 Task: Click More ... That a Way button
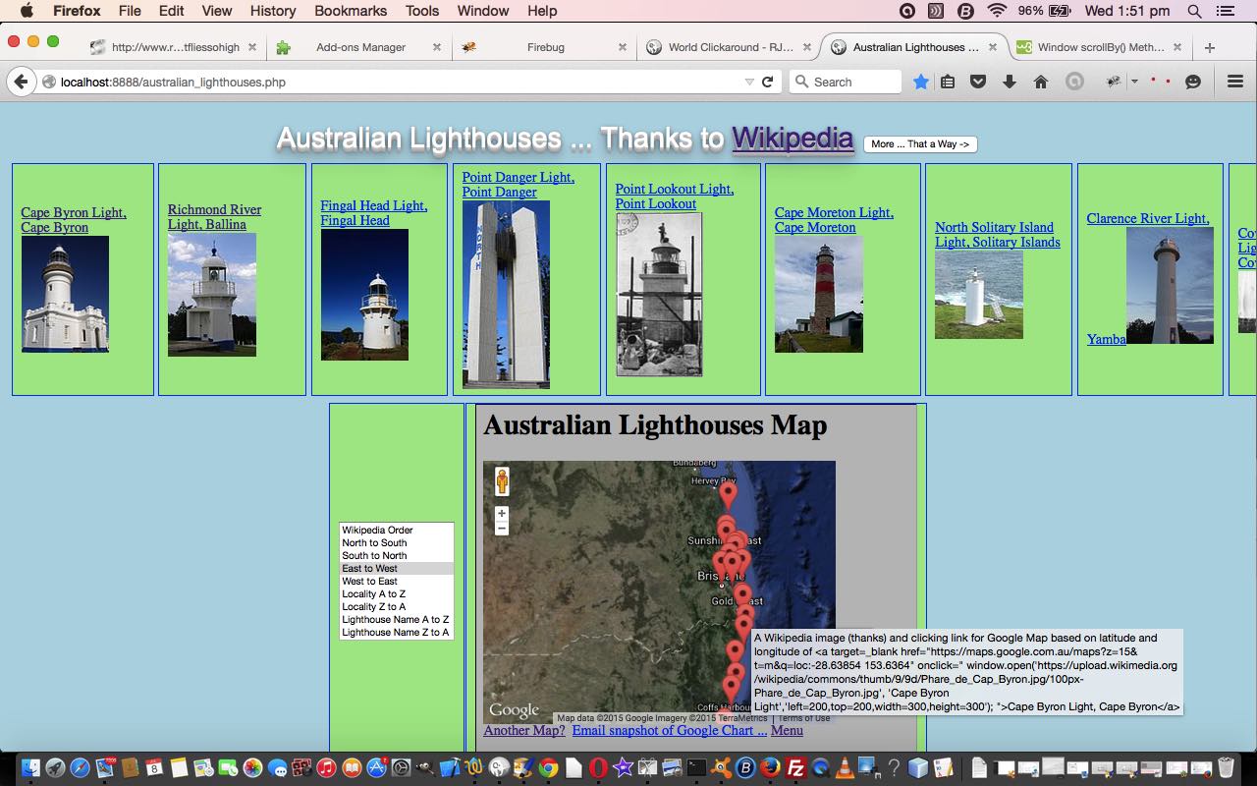(x=920, y=144)
